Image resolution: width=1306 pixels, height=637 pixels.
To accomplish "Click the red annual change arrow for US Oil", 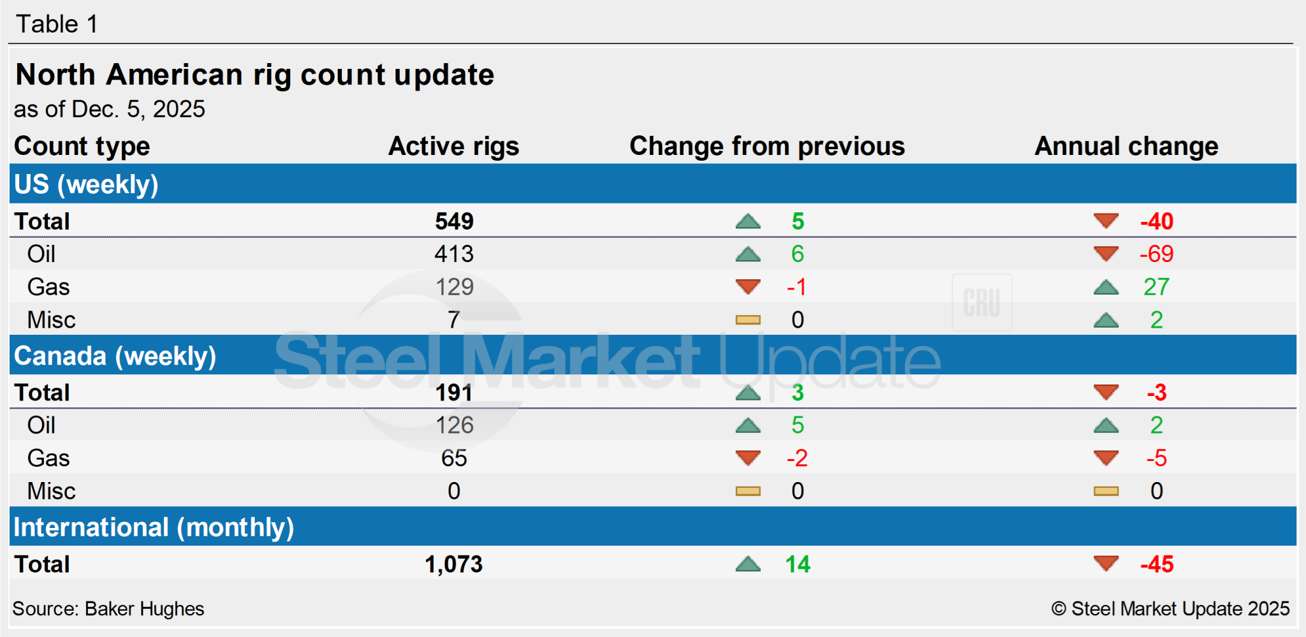I will pos(1106,254).
